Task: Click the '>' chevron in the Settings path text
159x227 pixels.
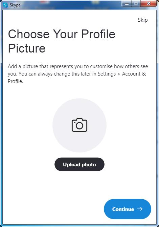Action: click(x=119, y=74)
